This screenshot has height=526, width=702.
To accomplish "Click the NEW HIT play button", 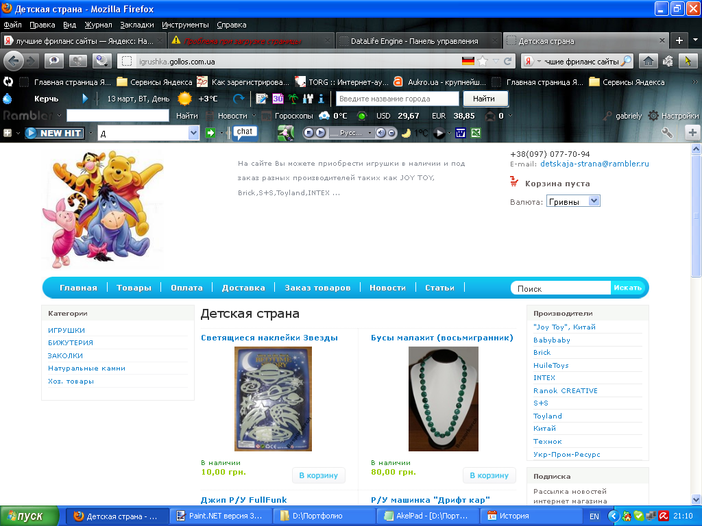I will 55,133.
